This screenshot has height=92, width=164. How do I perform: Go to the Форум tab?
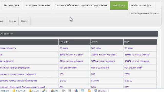(12, 21)
